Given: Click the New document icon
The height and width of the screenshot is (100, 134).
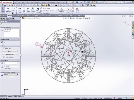Looking at the screenshot, I should coord(69,2).
